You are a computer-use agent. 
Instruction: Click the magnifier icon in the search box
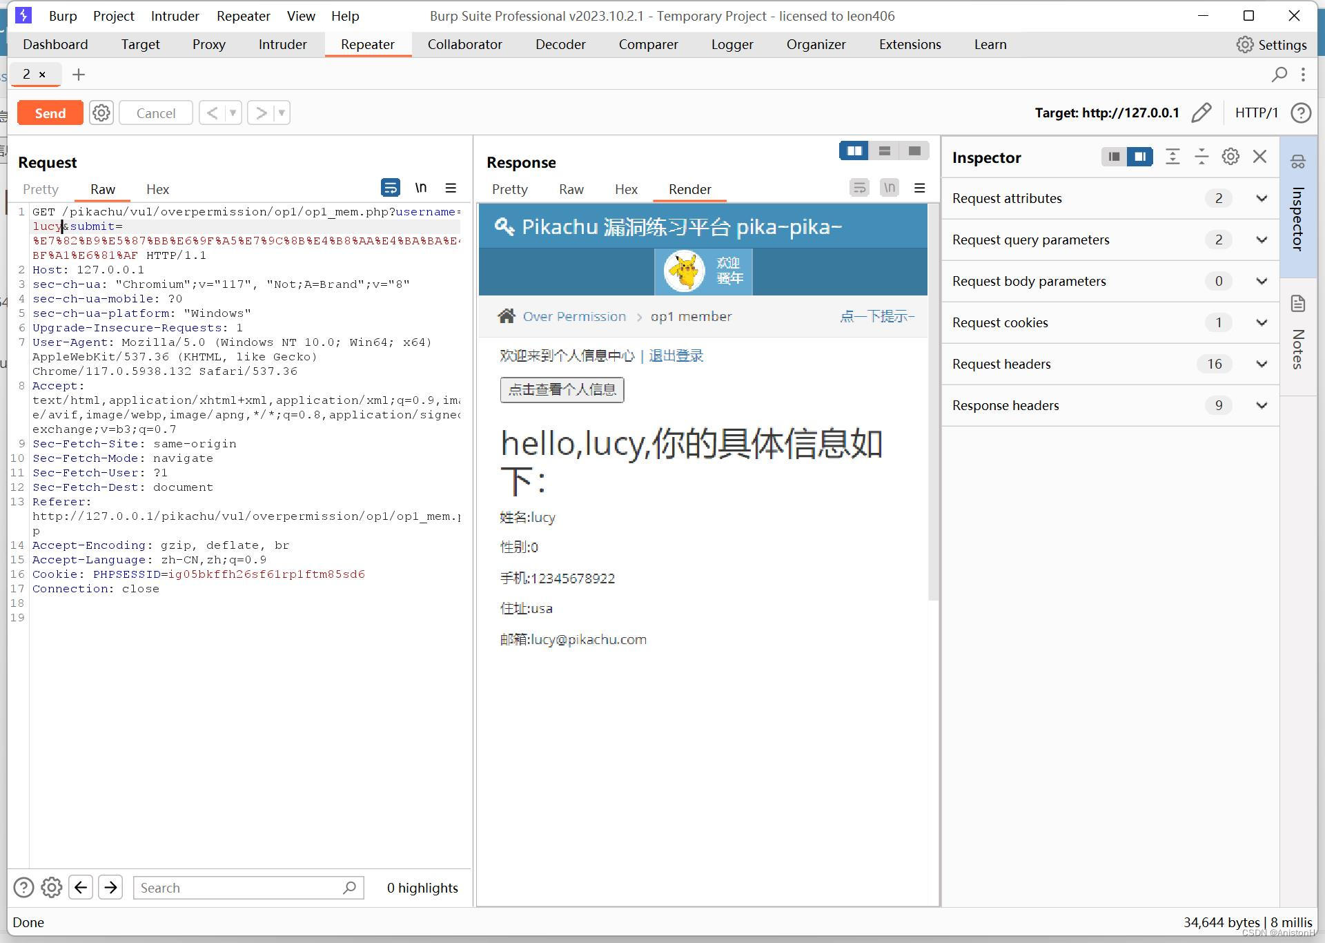[x=350, y=887]
